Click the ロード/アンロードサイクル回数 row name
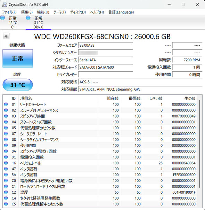 click(42, 186)
